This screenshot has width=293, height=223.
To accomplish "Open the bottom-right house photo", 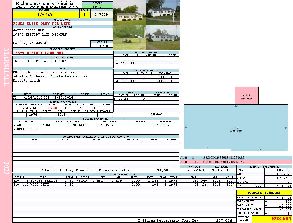I will tap(163, 38).
